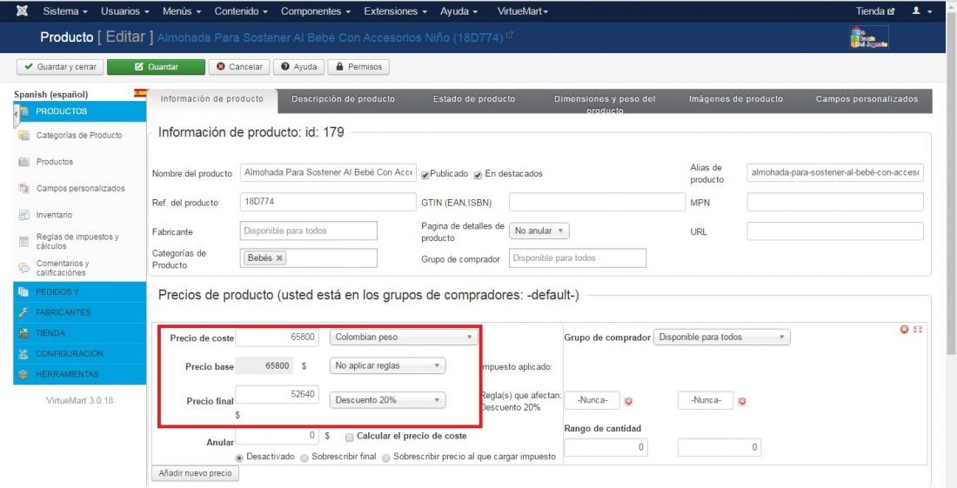The width and height of the screenshot is (957, 488).
Task: Click the CONFIGURACION section icon
Action: [x=23, y=354]
